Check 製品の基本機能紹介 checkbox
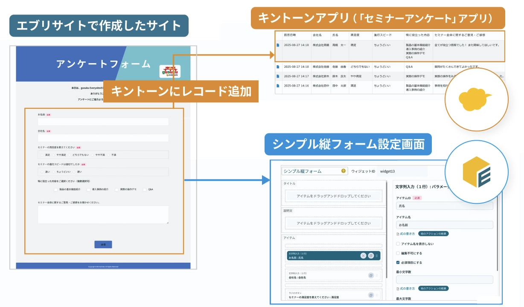 [56, 189]
